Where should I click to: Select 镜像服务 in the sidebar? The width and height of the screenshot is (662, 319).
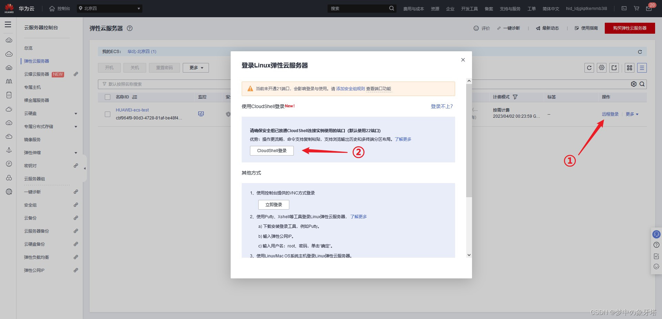[x=32, y=140]
